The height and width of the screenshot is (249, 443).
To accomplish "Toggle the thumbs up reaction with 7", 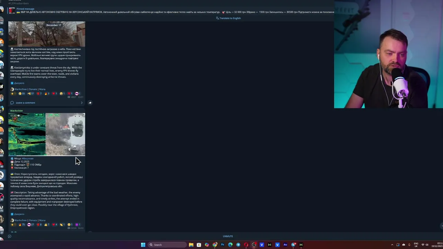I will tap(47, 225).
